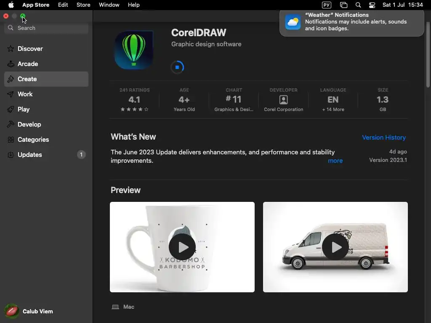Open the Develop section

pos(46,124)
